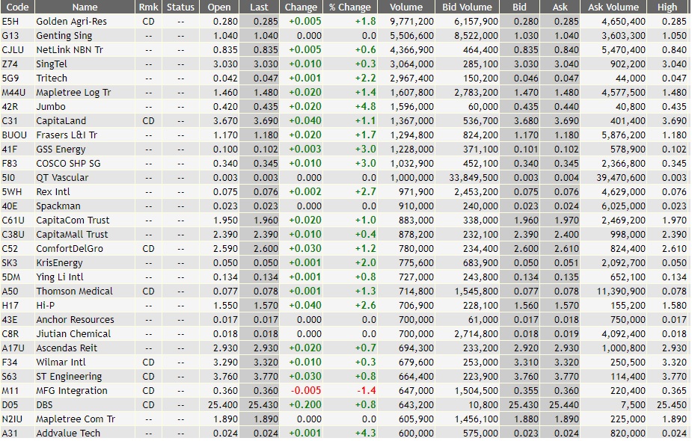Click stock code D05
692x441 pixels.
click(10, 405)
